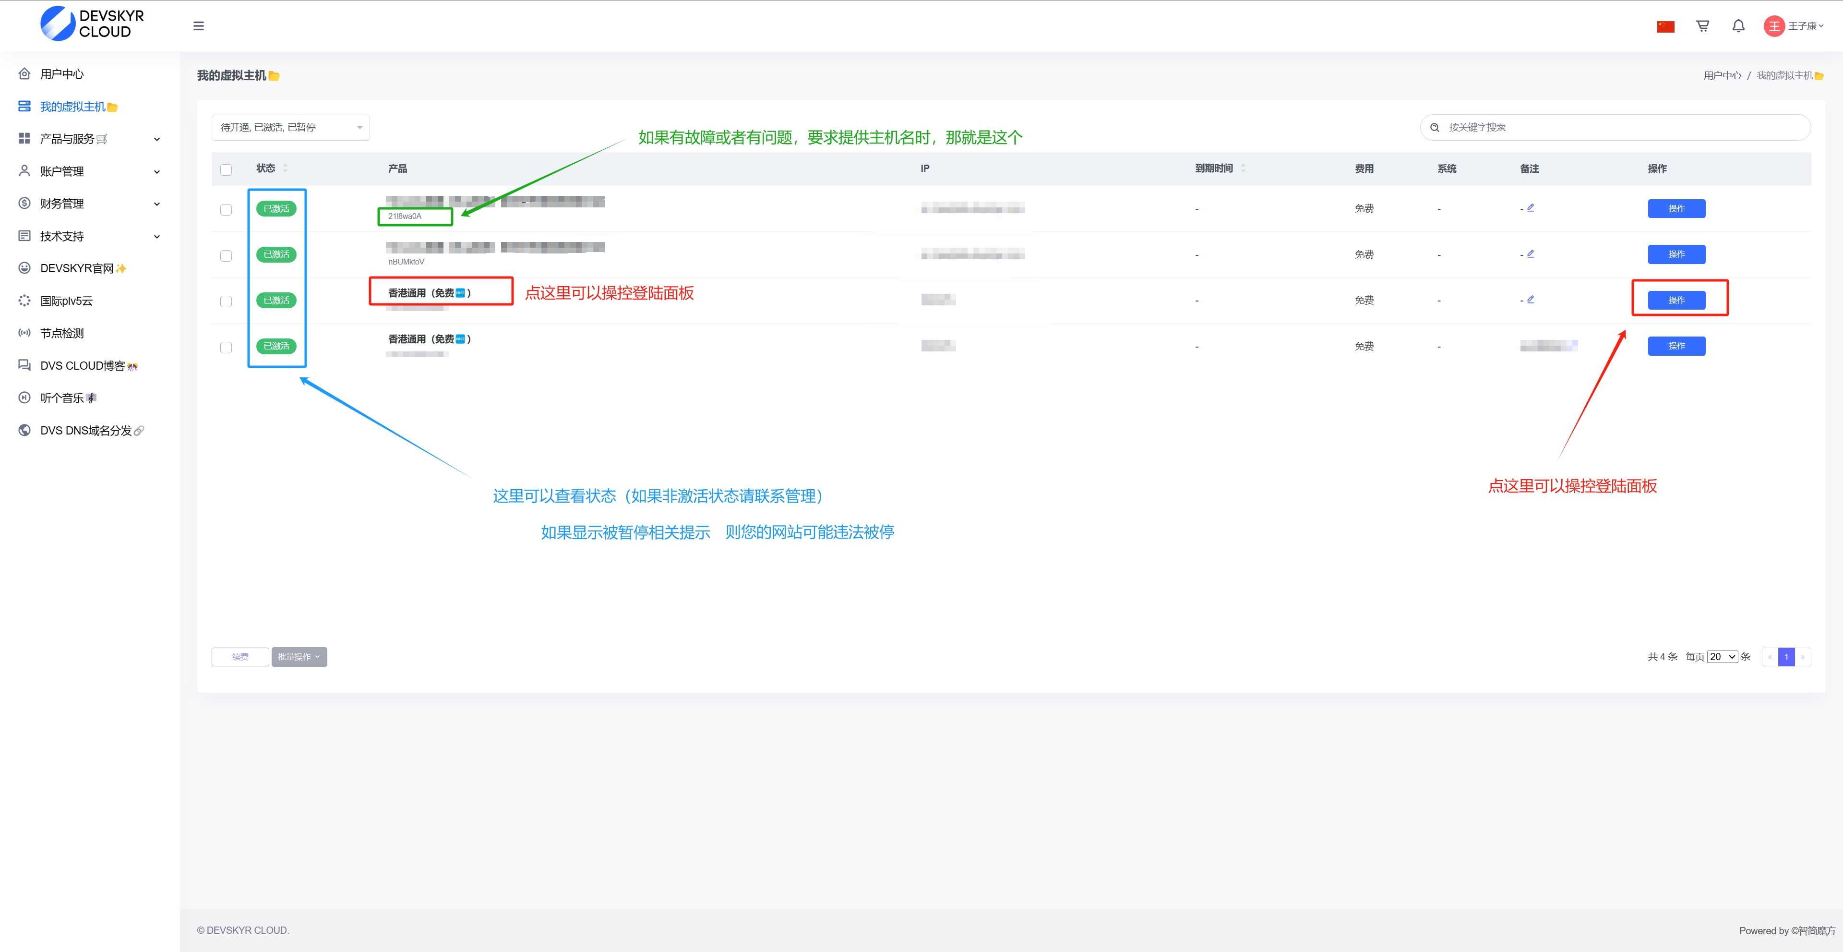Open 用户中心 in the sidebar

(61, 74)
